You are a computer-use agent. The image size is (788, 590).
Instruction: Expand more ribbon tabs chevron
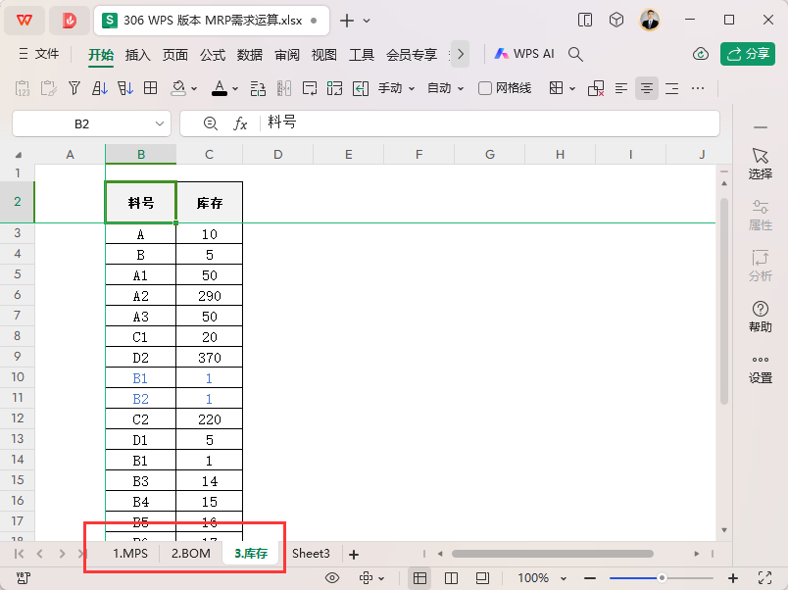click(x=461, y=54)
